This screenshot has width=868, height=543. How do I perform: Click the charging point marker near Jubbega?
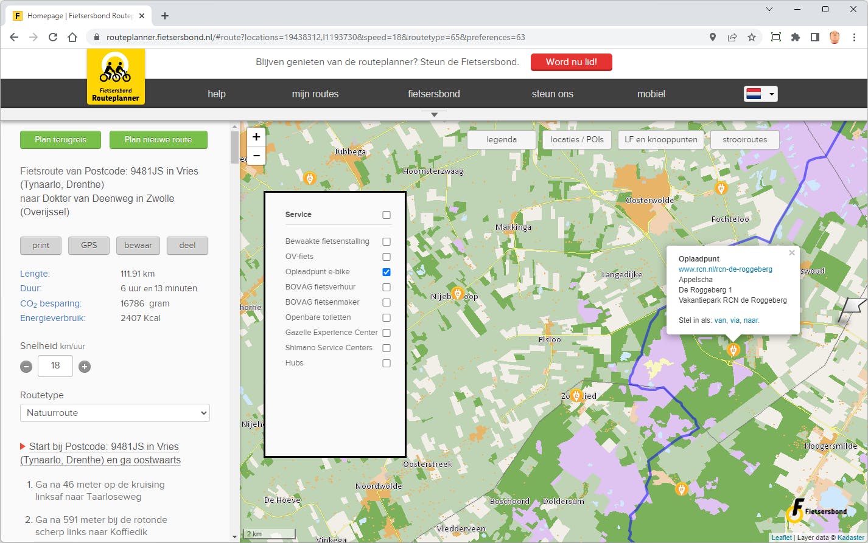pyautogui.click(x=309, y=178)
